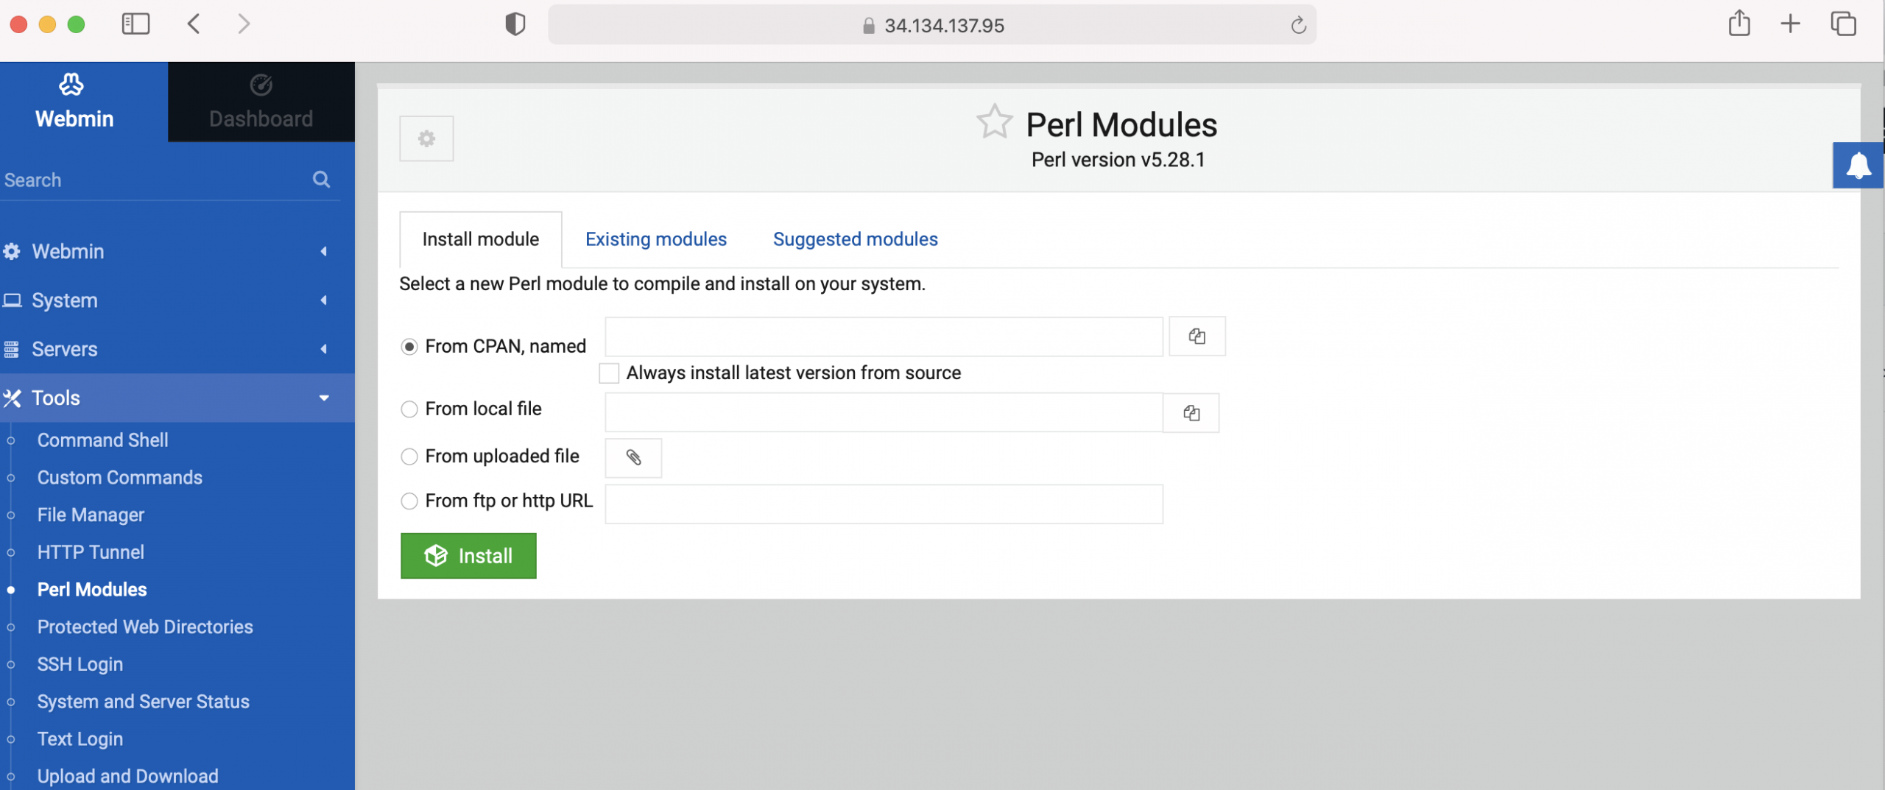This screenshot has width=1885, height=790.
Task: Focus the local file path field
Action: (884, 413)
